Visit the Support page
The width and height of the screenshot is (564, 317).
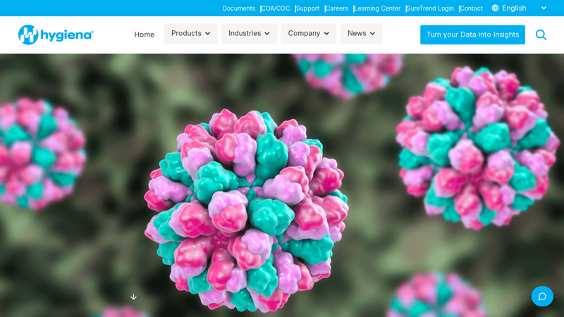coord(307,8)
